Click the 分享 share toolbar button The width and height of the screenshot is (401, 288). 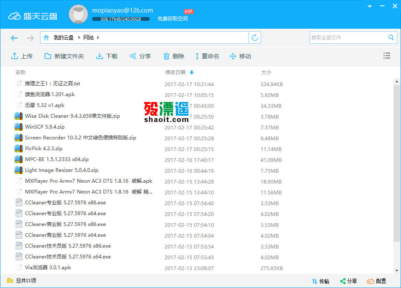[140, 56]
